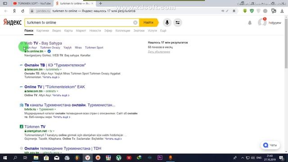Select the Картинки search tab
This screenshot has height=162, width=288.
tap(43, 31)
